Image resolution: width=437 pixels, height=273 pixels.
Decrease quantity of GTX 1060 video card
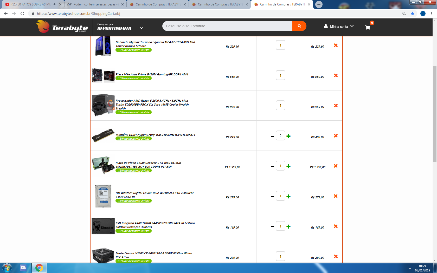tap(273, 166)
